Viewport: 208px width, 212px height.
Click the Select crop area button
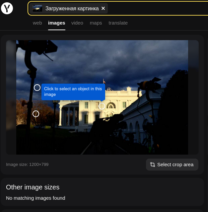[172, 165]
